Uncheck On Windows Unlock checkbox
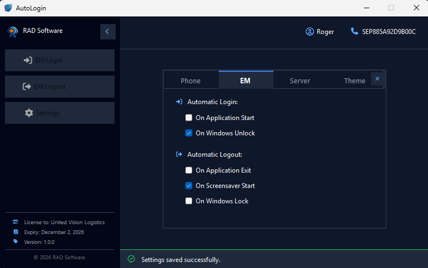The image size is (428, 268). click(189, 133)
